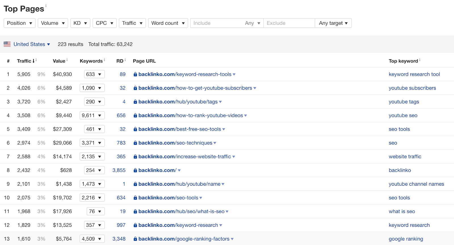454x245 pixels.
Task: Open the Position filter dropdown
Action: pyautogui.click(x=20, y=23)
